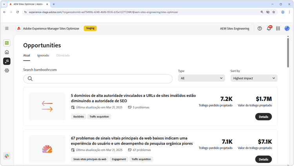Open the app switcher grid icon
This screenshot has width=294, height=166.
tap(278, 28)
